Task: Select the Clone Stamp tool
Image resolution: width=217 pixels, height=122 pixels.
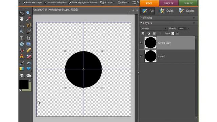Action: pos(22,57)
